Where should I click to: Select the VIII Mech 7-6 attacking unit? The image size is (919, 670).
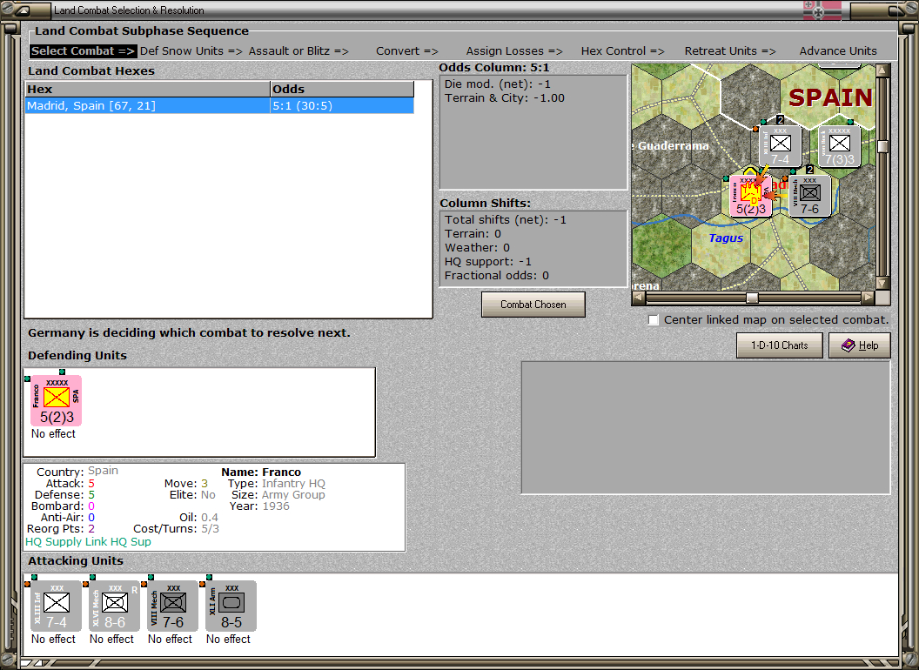coord(173,606)
